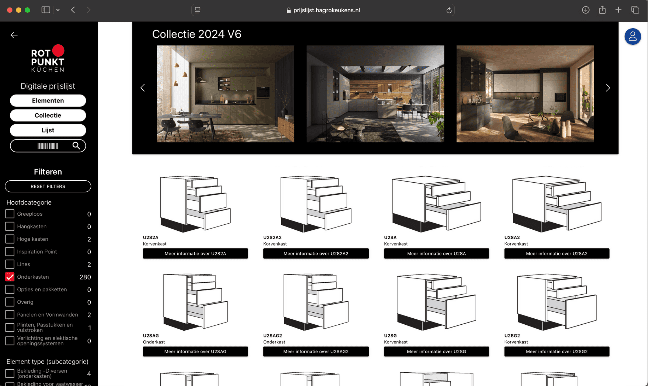Image resolution: width=648 pixels, height=386 pixels.
Task: Open Meer informatie over U2SAG2
Action: 316,352
